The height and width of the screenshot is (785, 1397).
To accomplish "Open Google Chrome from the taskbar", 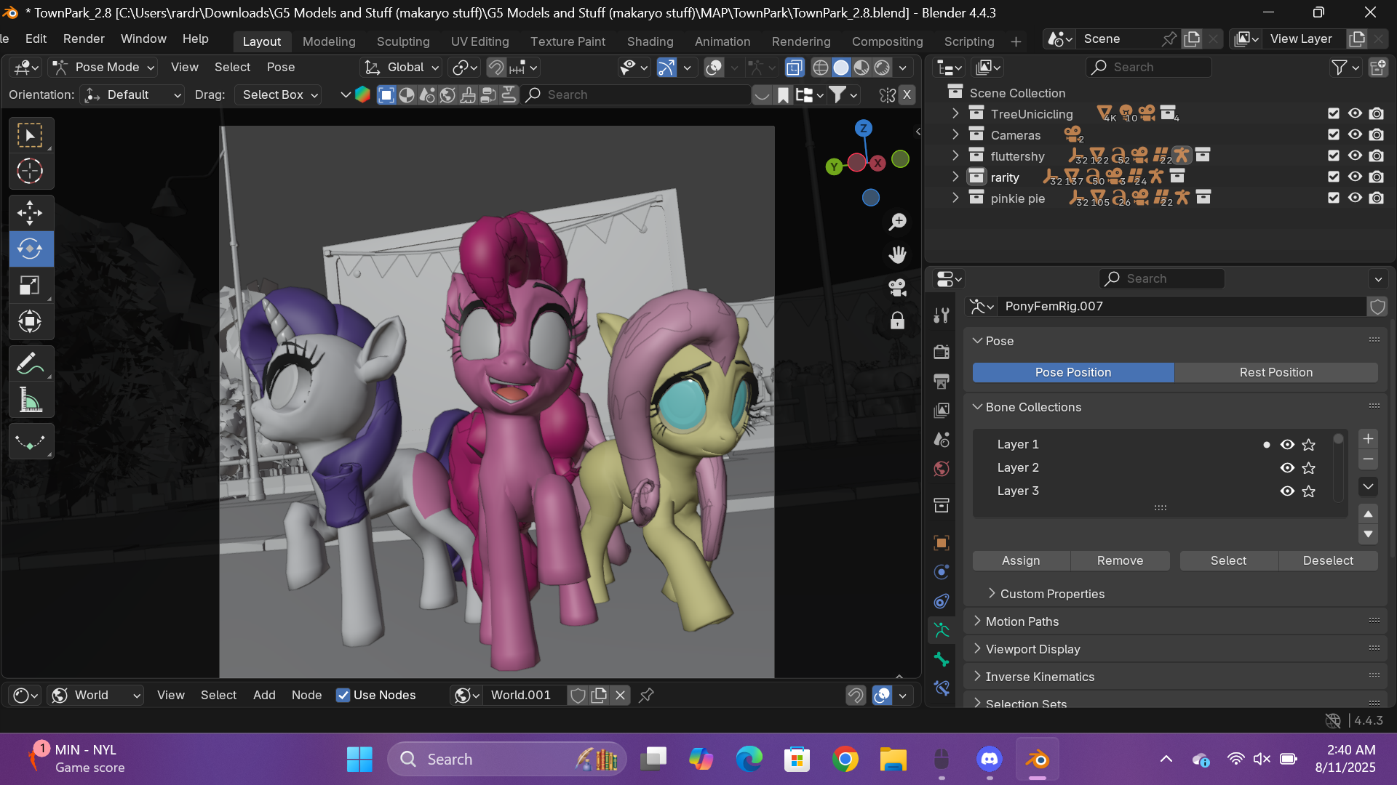I will 845,760.
